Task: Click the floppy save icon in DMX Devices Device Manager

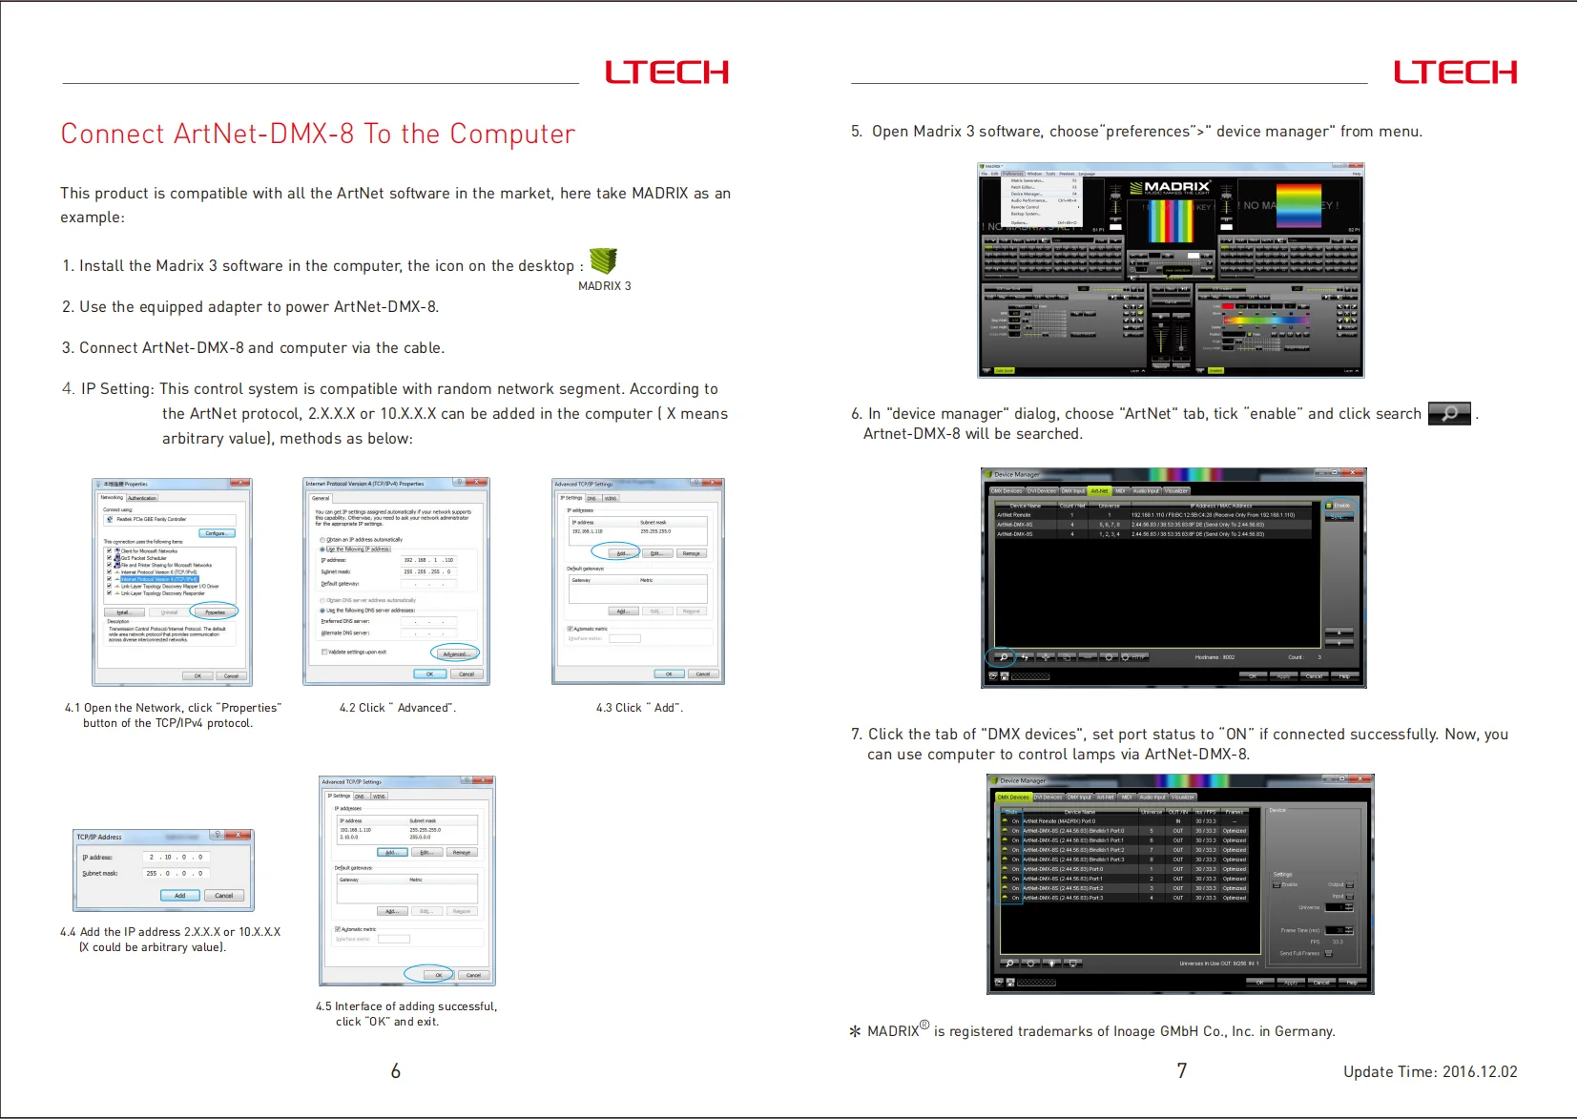Action: coord(1010,982)
